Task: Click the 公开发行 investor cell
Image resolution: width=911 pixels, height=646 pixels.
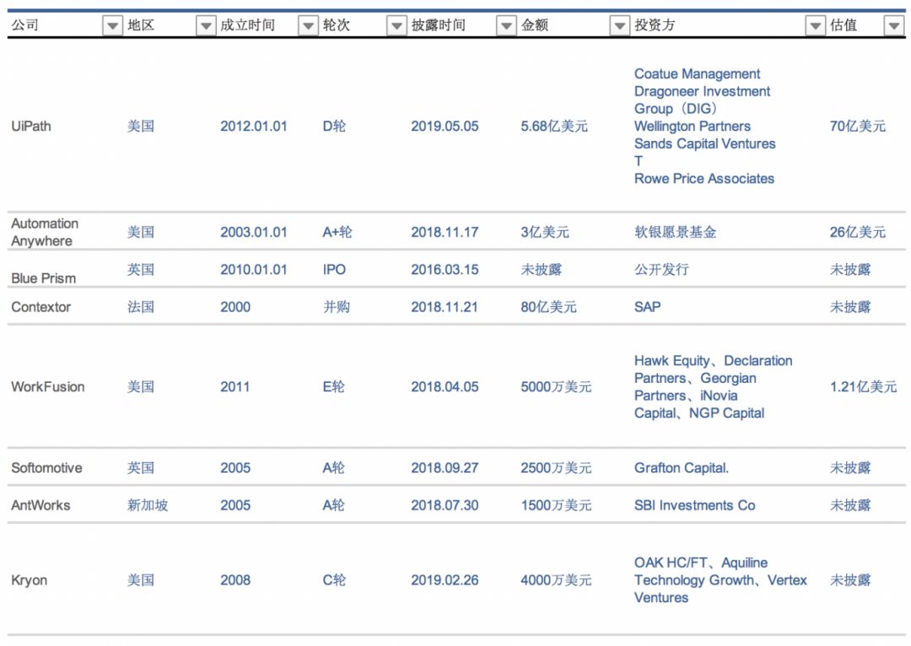Action: pyautogui.click(x=662, y=270)
